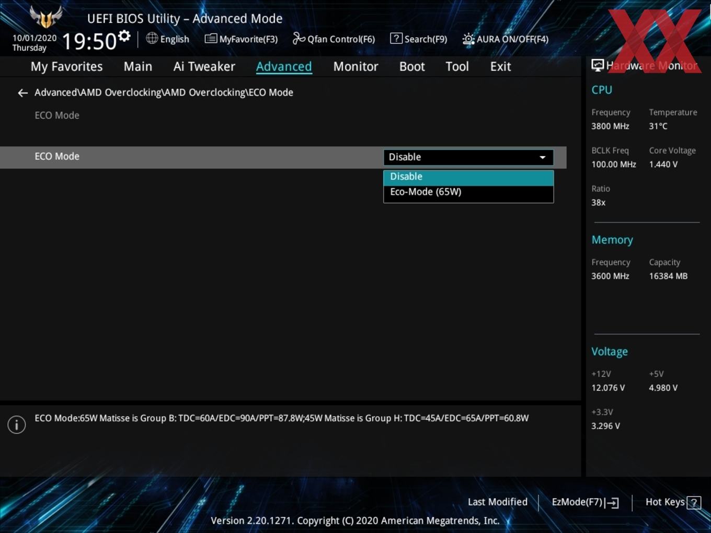Select the Exit tab
The height and width of the screenshot is (533, 711).
[500, 66]
